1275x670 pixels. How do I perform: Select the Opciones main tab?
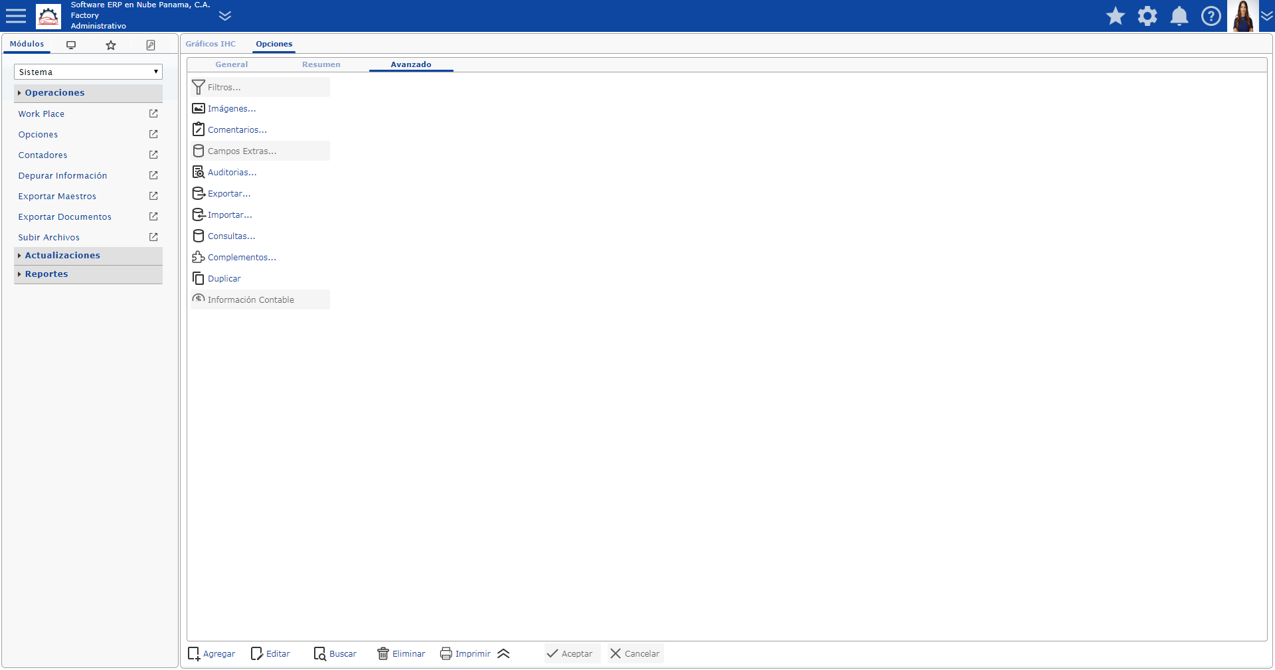pyautogui.click(x=274, y=44)
